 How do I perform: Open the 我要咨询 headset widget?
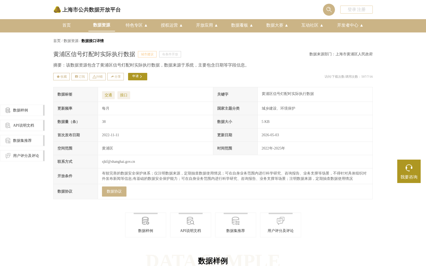coord(409,171)
